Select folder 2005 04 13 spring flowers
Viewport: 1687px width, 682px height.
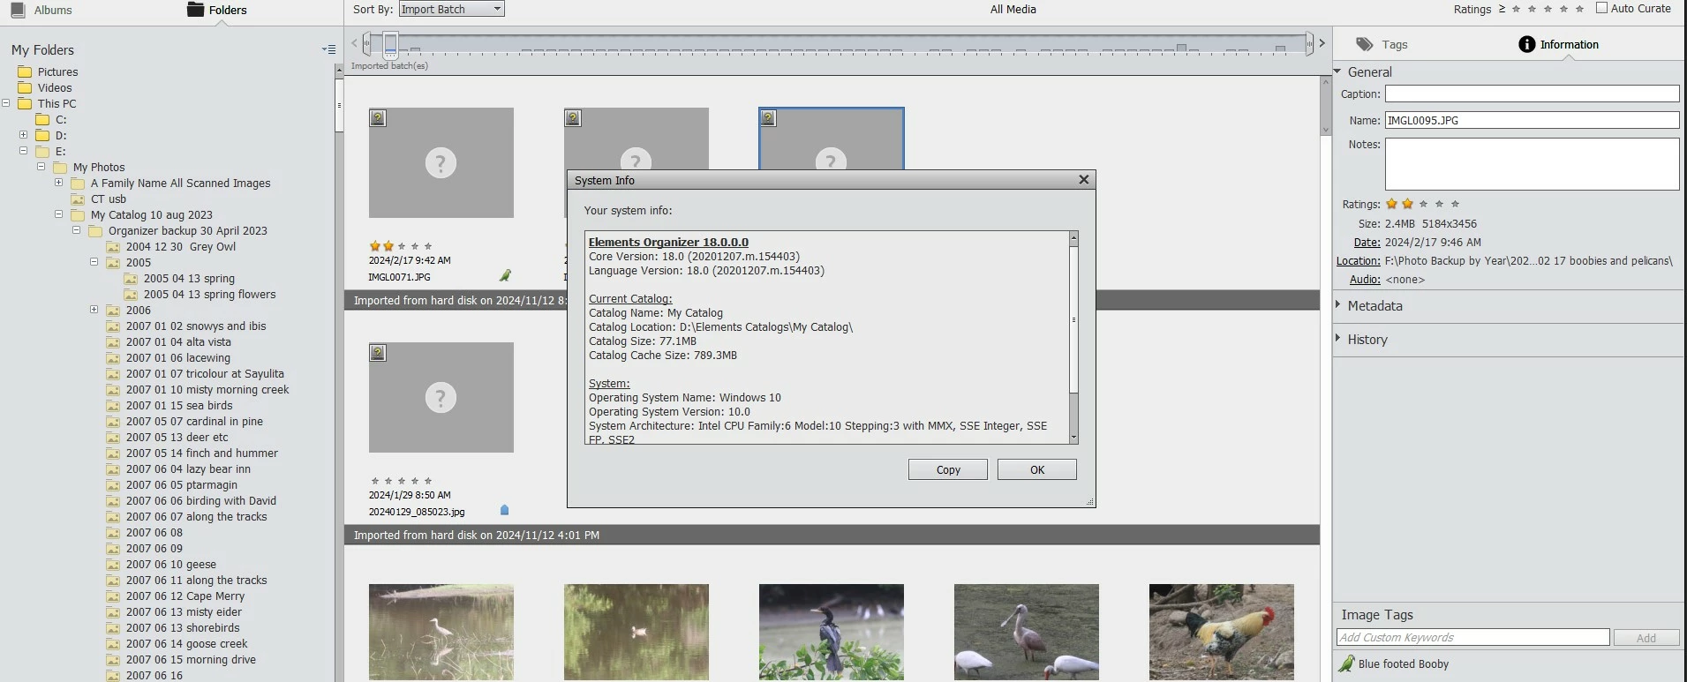(x=209, y=294)
